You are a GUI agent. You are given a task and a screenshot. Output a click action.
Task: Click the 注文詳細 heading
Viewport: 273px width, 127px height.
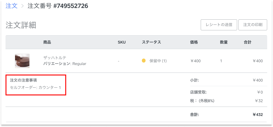(x=21, y=25)
